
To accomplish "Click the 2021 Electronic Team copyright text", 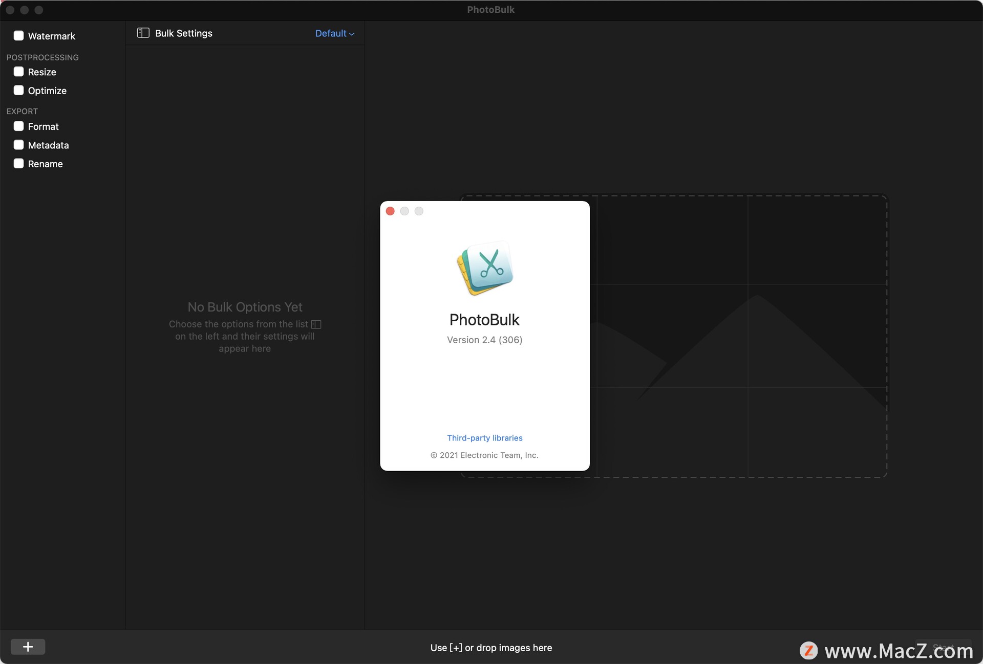I will [x=484, y=455].
